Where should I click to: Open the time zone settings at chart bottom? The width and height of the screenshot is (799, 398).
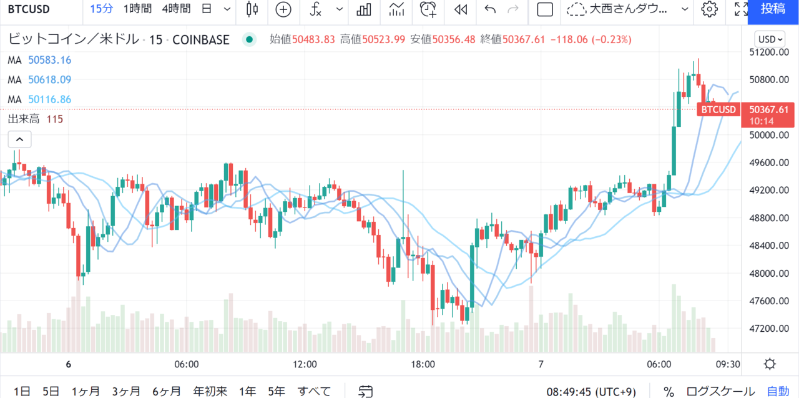click(x=591, y=392)
